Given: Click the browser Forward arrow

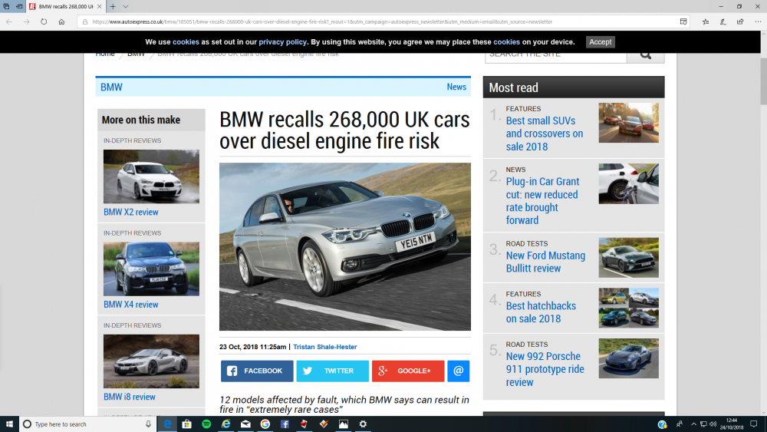Looking at the screenshot, I should tap(26, 21).
